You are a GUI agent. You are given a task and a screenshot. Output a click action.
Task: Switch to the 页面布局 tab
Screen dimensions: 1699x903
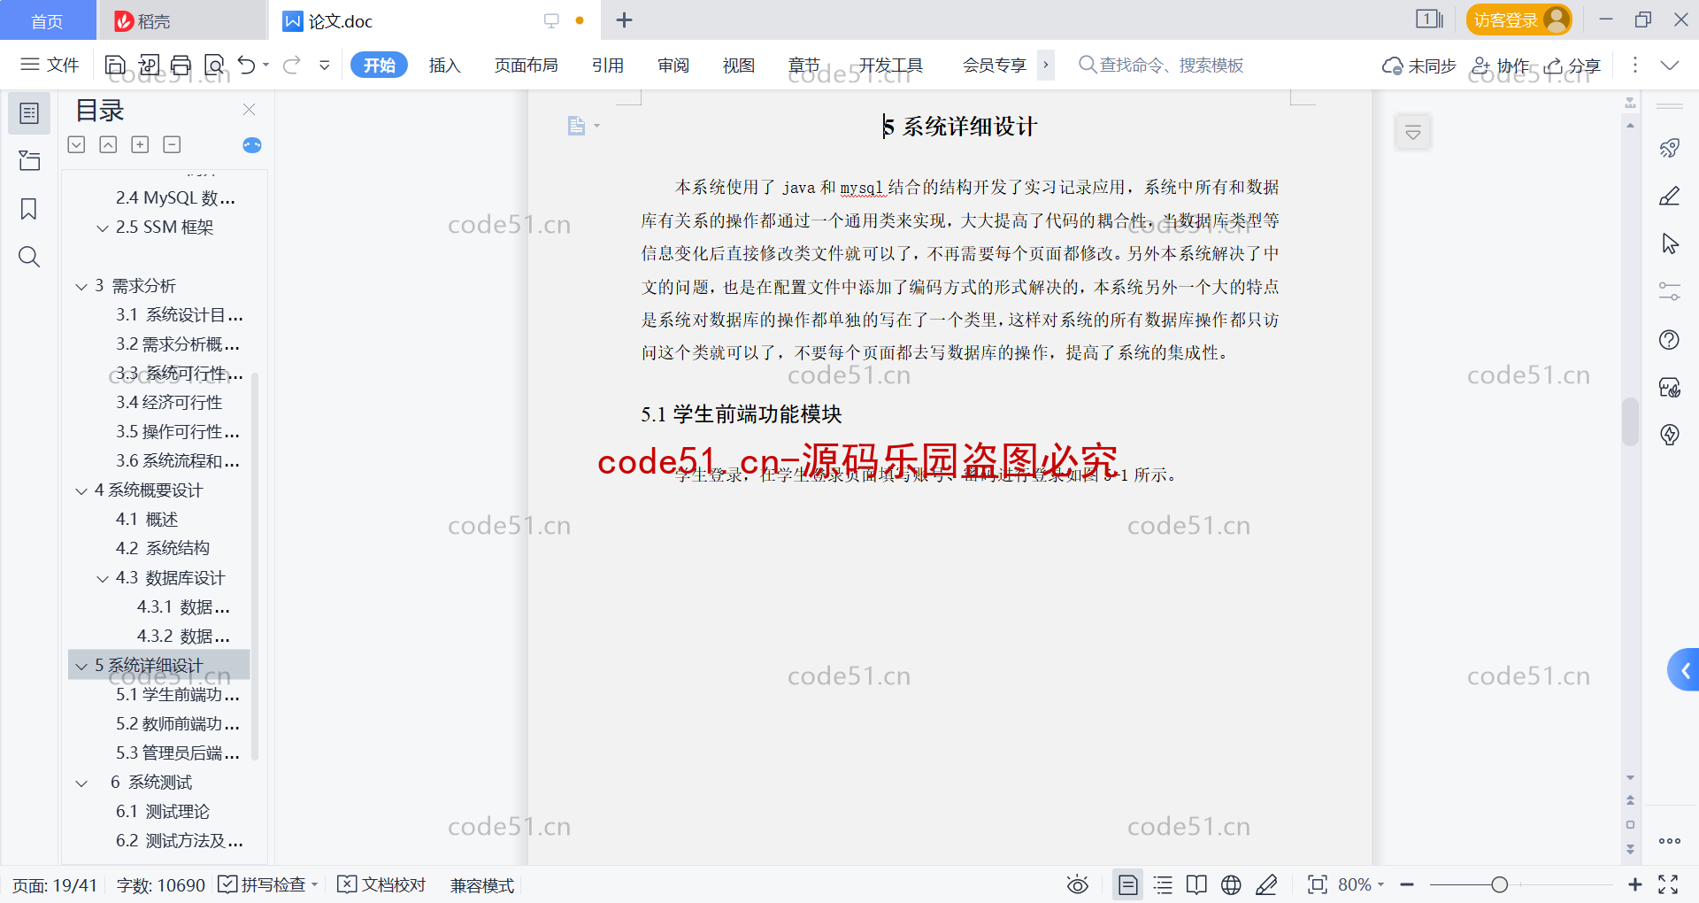(526, 65)
